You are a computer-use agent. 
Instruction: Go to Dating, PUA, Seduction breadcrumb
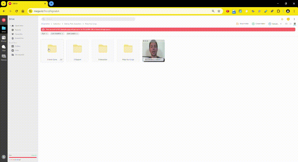[x=73, y=24]
